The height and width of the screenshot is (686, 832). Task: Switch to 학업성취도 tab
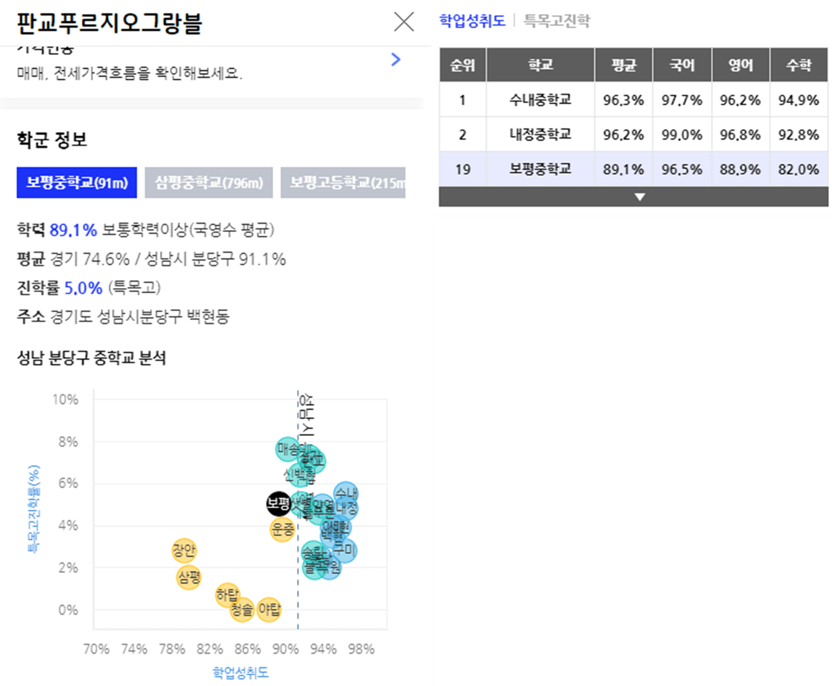(x=472, y=21)
